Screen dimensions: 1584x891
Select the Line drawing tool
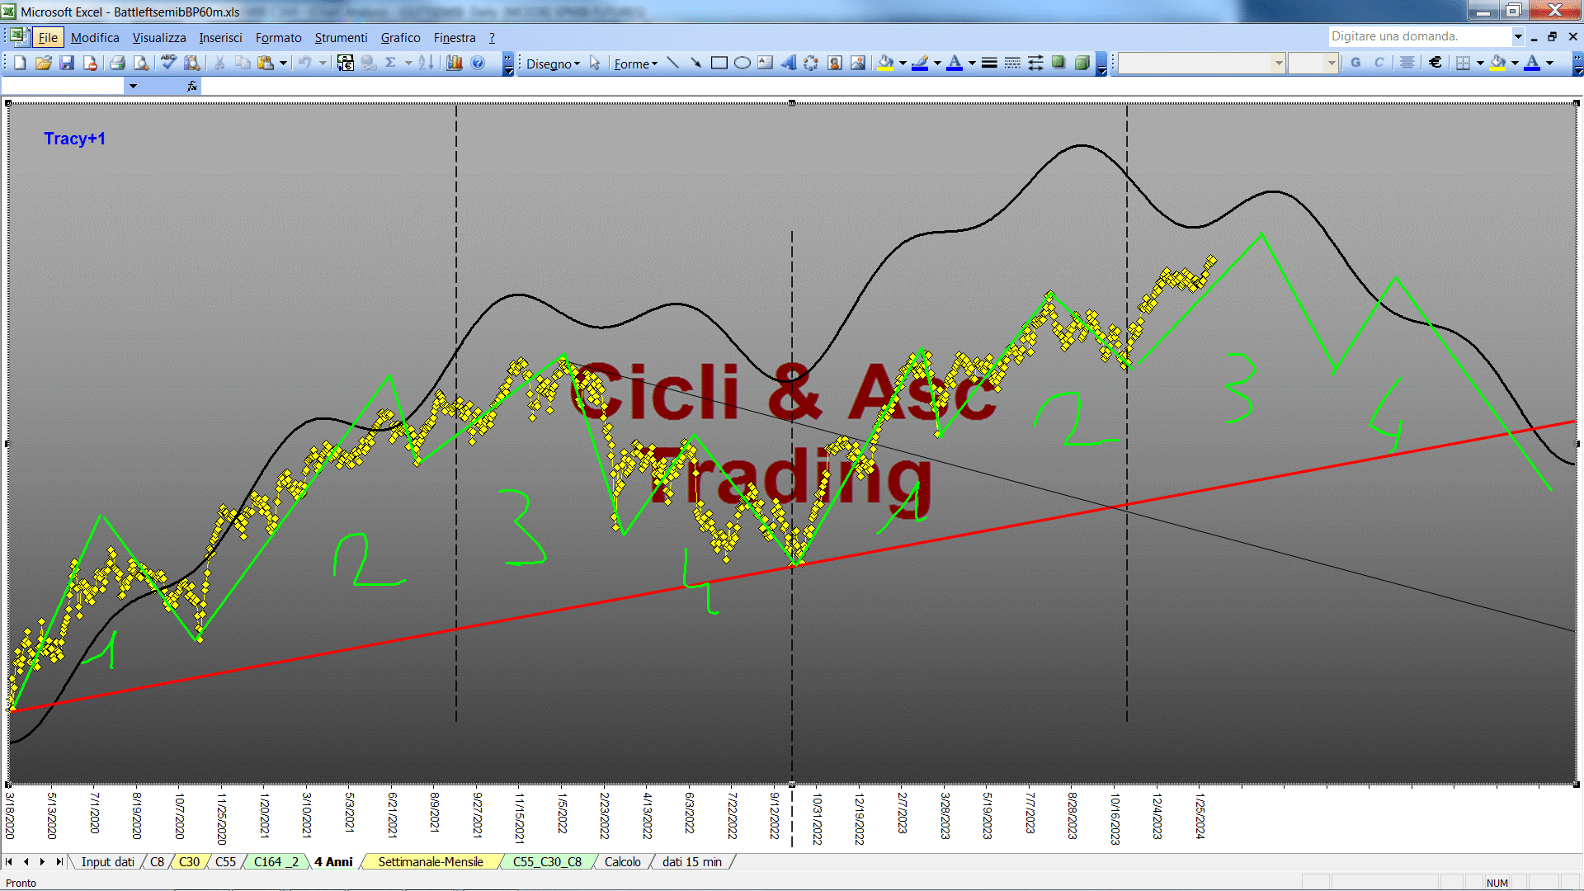pos(672,63)
